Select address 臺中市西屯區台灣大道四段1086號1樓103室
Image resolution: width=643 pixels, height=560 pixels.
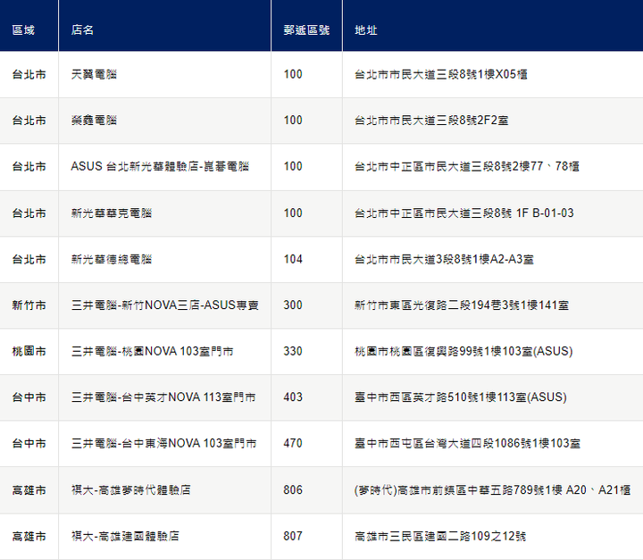pyautogui.click(x=467, y=443)
